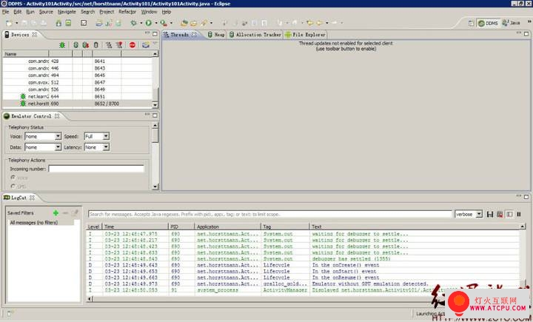Maximize the Devices panel
The image size is (533, 322).
point(155,33)
